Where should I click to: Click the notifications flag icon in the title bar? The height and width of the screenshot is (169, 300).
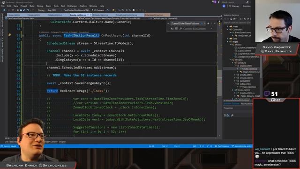[x=214, y=2]
